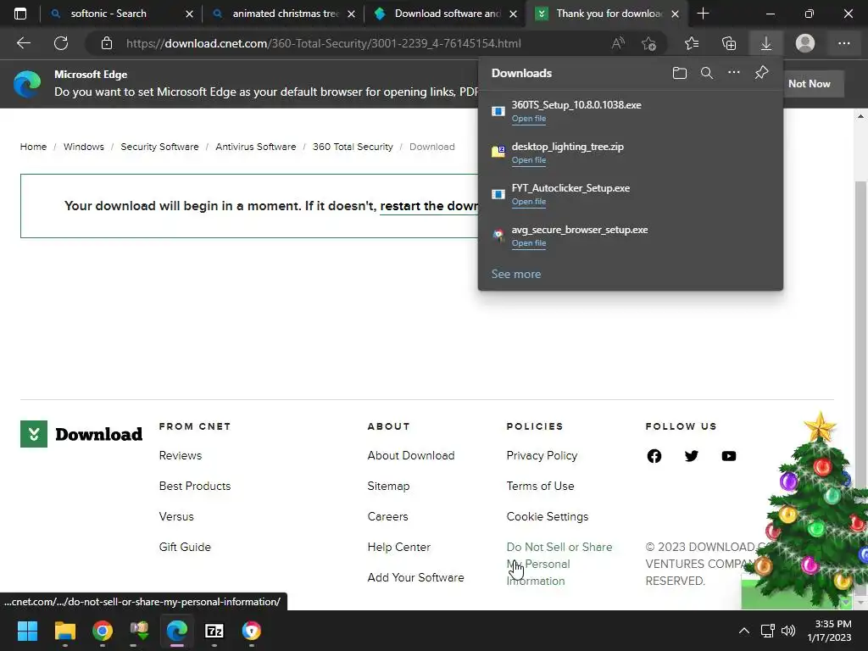Screen dimensions: 868x651
Task: Click See more in Downloads panel
Action: coord(516,274)
